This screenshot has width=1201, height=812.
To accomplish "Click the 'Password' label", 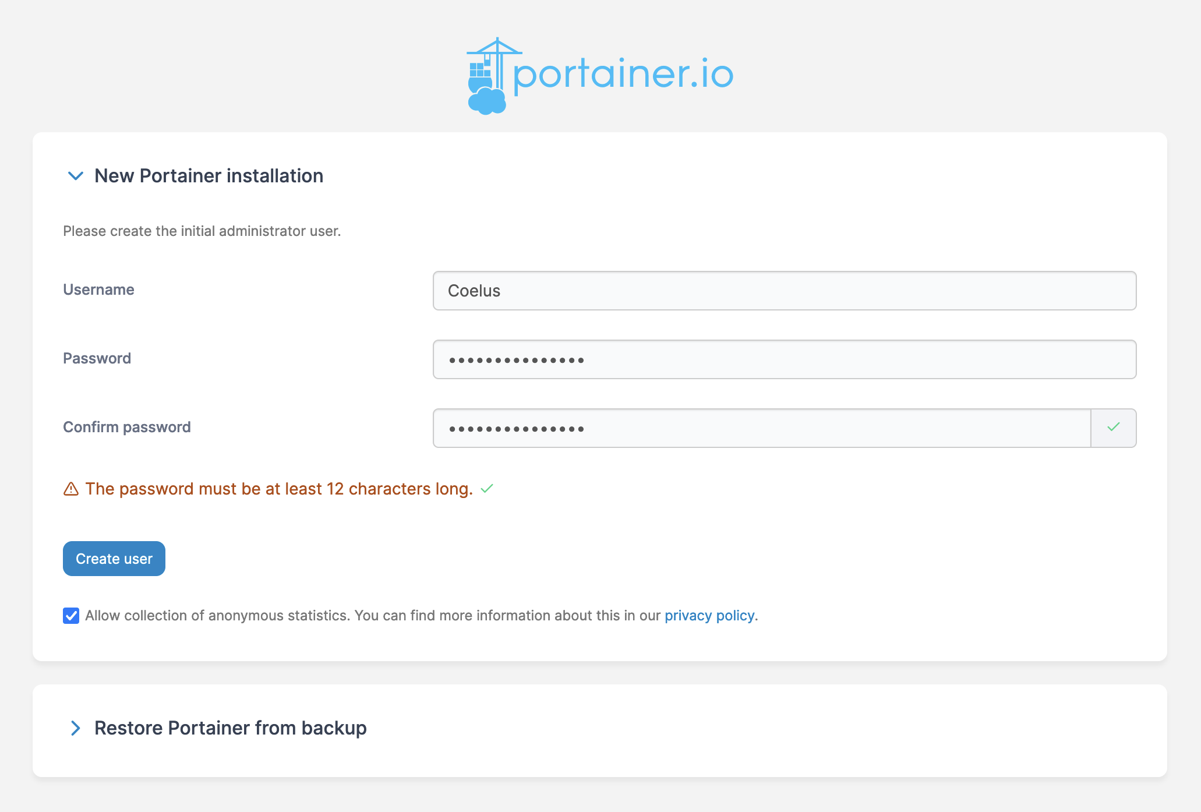I will [97, 358].
